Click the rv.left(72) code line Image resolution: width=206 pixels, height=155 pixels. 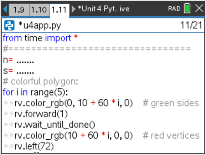[34, 146]
